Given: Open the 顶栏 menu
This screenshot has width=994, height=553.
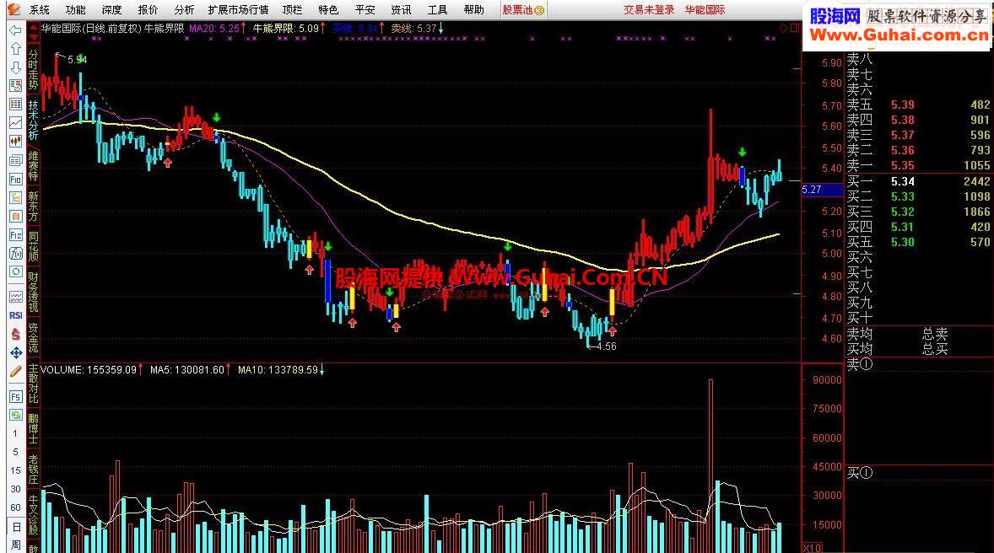Looking at the screenshot, I should tap(292, 9).
